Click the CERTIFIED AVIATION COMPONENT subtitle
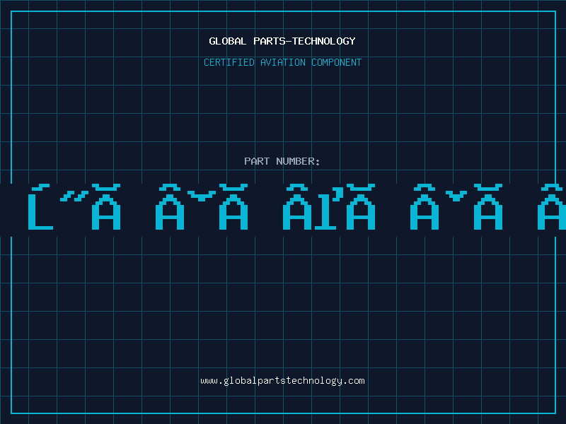Viewport: 566px width, 424px height. pyautogui.click(x=282, y=62)
